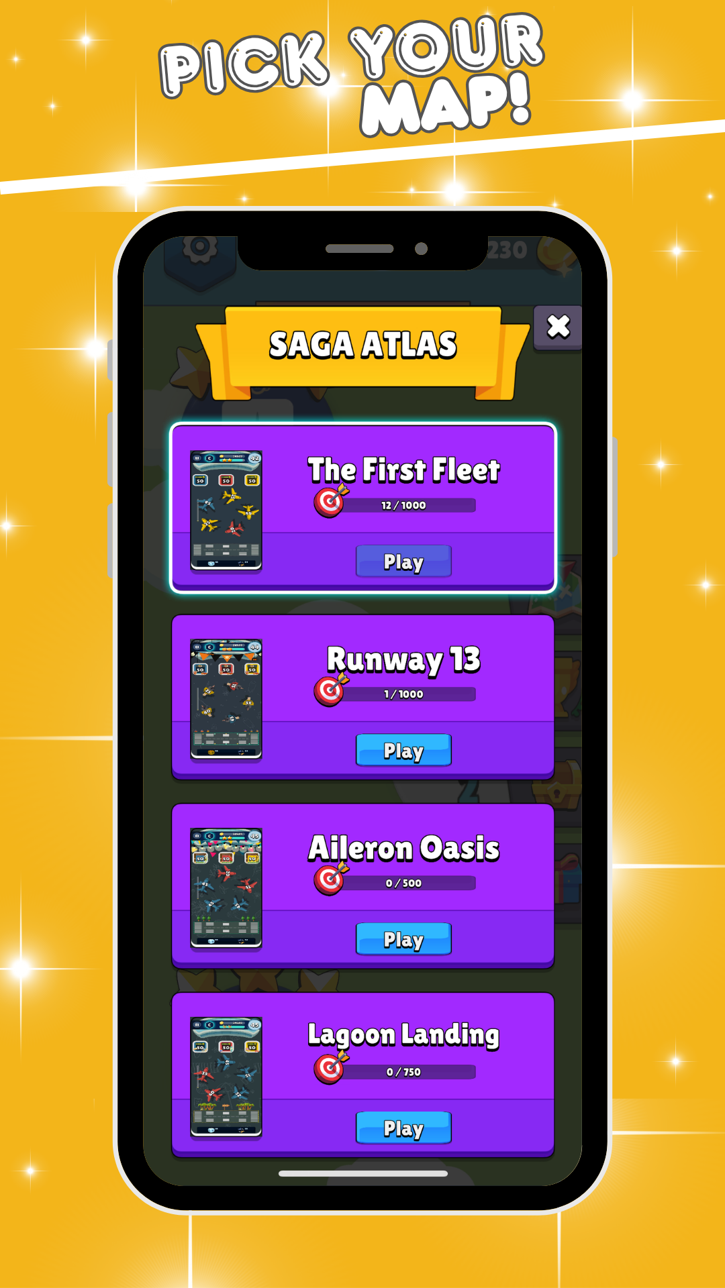
Task: Open the Lagoon Landing map thumbnail
Action: coord(226,1077)
